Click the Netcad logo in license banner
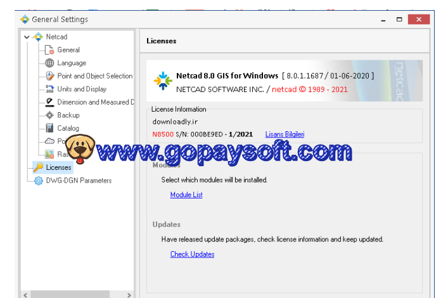Screen dimensions: 448x298 [x=163, y=81]
